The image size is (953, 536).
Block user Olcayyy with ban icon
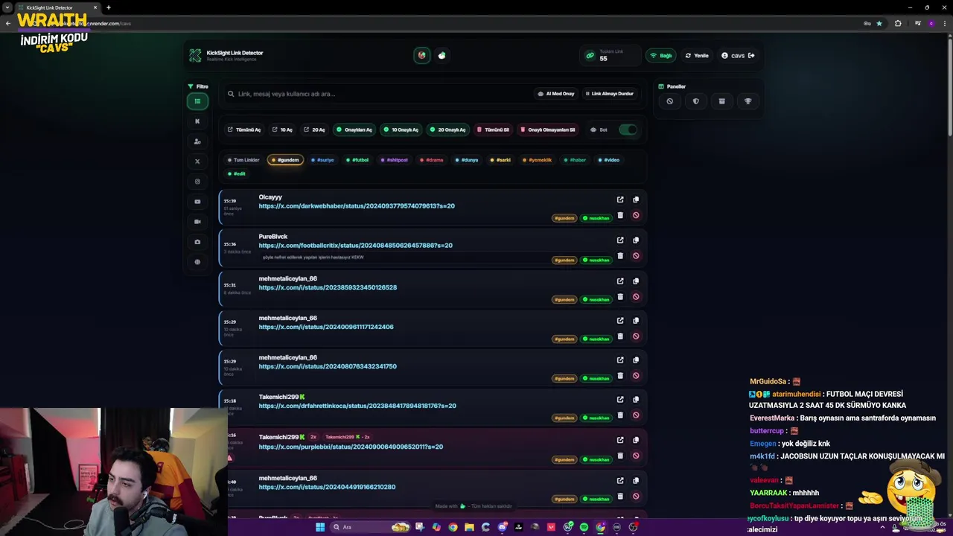click(636, 215)
